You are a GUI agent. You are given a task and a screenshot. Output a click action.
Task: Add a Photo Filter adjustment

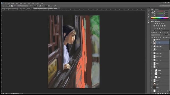coord(160,26)
